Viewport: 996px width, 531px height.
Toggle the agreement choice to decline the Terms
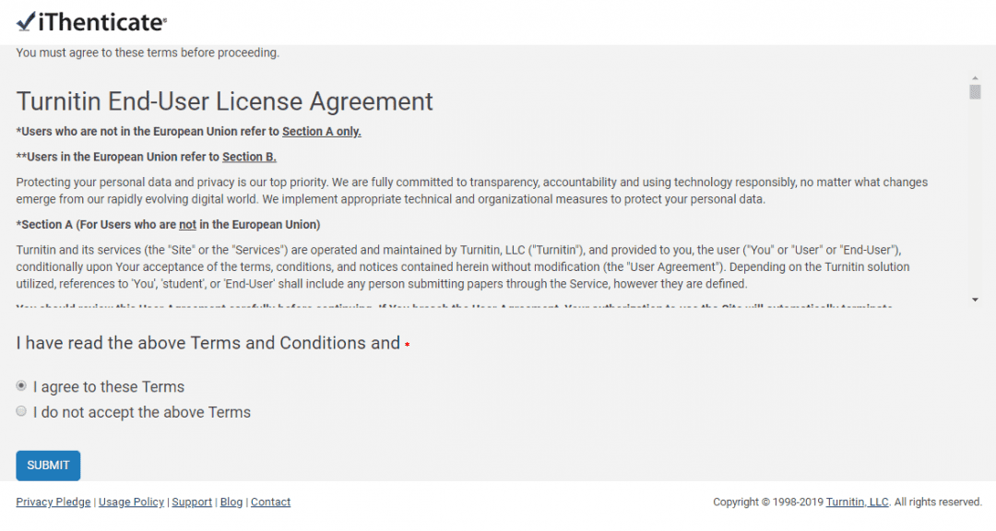21,410
